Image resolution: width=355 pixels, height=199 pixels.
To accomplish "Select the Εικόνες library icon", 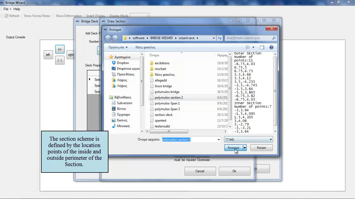I will [x=114, y=120].
